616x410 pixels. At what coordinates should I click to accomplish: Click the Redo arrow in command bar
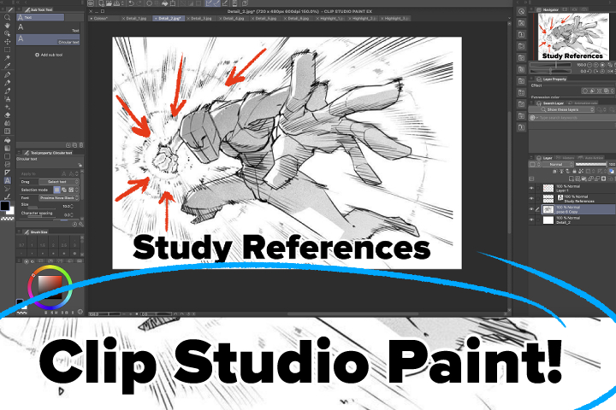(139, 3)
